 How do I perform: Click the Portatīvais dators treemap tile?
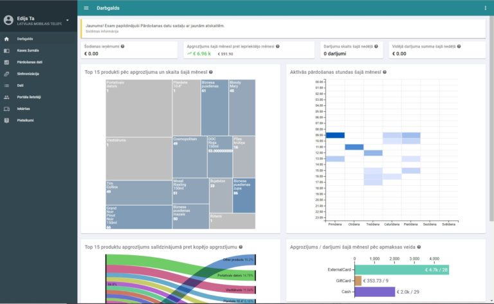139,108
